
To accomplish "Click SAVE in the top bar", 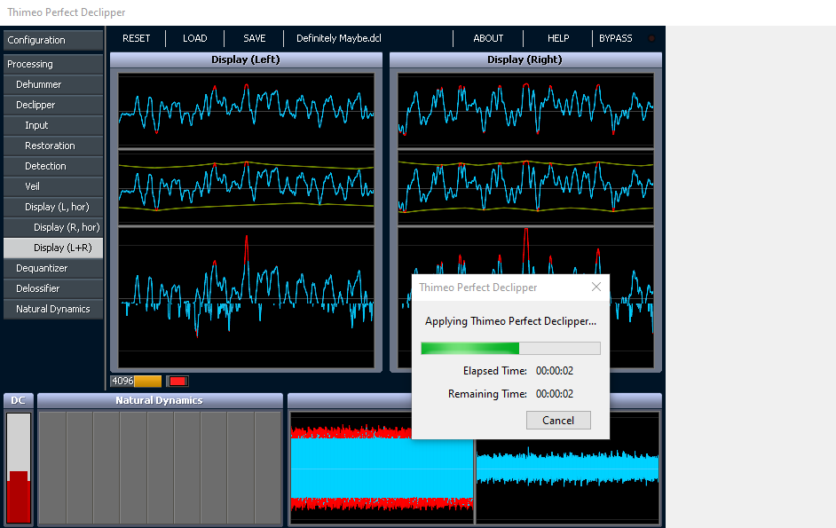I will 255,38.
